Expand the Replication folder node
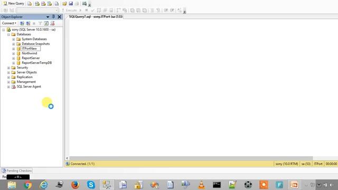This screenshot has height=190, width=338. point(8,77)
